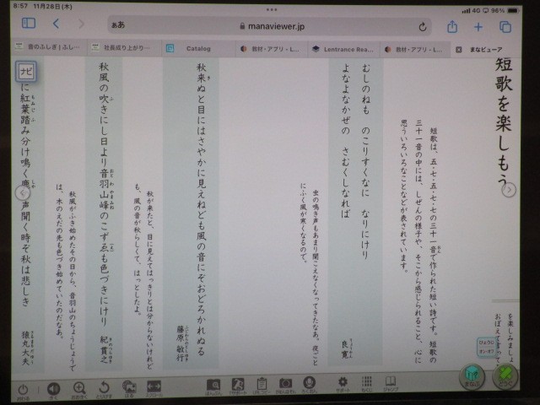540x405 pixels.
Task: Tap the explanation starting 虫の鳴き声もあまり
Action: pyautogui.click(x=310, y=274)
